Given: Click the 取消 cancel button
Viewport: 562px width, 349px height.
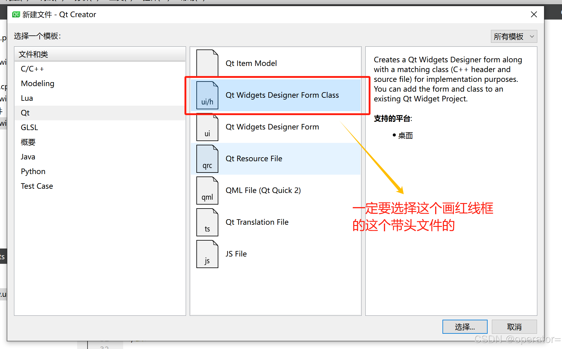Looking at the screenshot, I should tap(514, 327).
